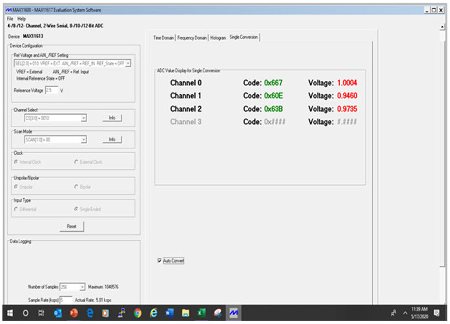Click Channel 2 code value 0x63B
Image resolution: width=450 pixels, height=324 pixels.
point(273,109)
